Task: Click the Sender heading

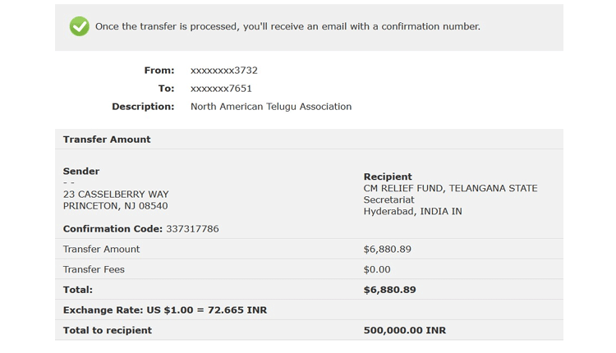Action: (81, 172)
